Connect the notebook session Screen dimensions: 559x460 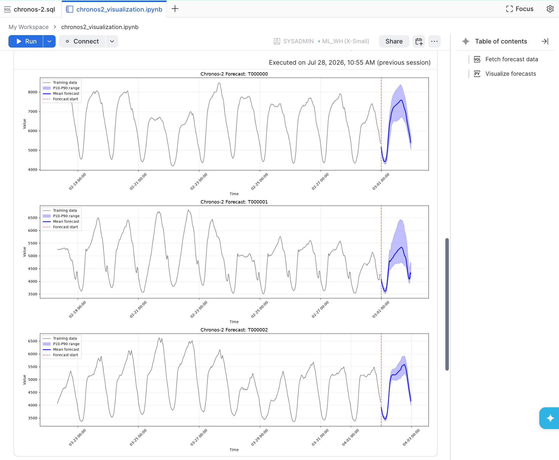coord(82,41)
